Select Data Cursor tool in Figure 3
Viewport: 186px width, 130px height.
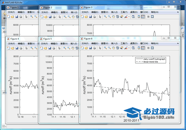(121, 17)
